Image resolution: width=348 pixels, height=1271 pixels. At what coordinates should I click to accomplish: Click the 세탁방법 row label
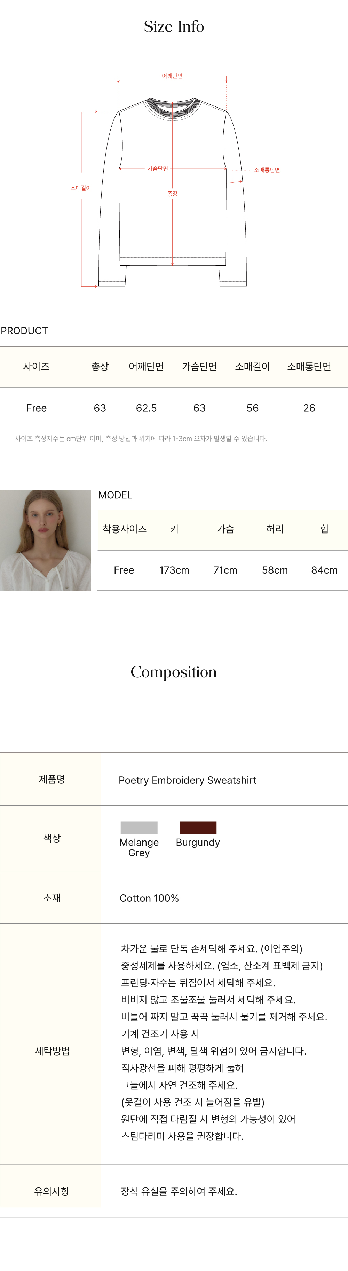click(x=52, y=1051)
